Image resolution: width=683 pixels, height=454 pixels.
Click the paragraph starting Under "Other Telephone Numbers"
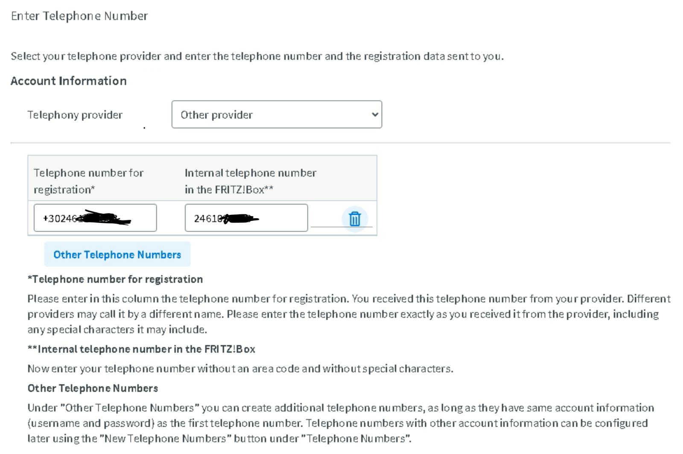pos(341,423)
